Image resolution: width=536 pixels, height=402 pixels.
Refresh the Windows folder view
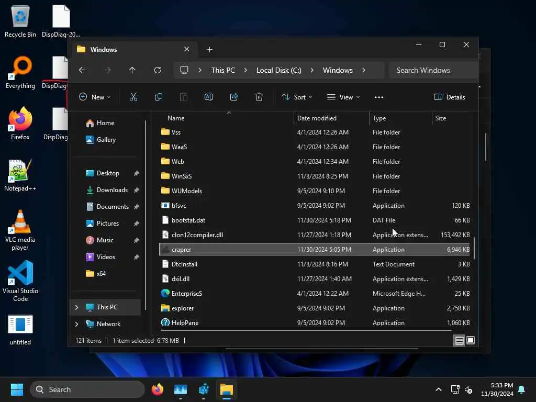point(157,70)
